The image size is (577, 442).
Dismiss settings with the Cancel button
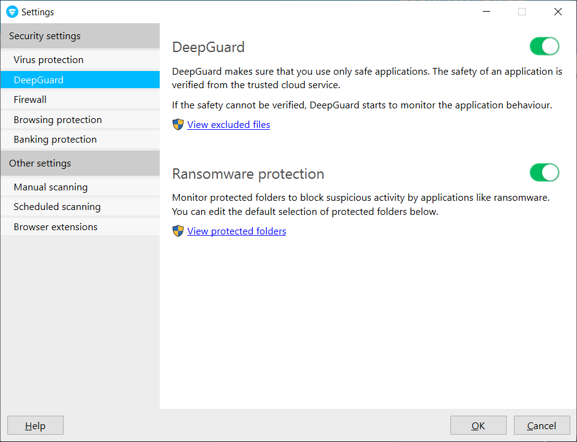[542, 425]
